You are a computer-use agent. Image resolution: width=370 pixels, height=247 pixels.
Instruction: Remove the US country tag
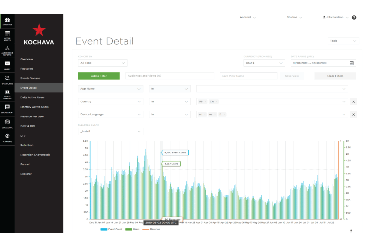click(x=205, y=102)
